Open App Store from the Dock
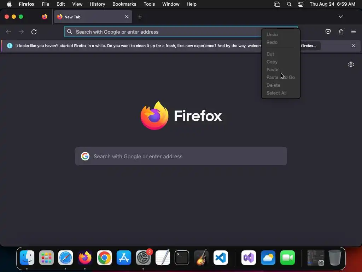362x272 pixels. (x=124, y=257)
